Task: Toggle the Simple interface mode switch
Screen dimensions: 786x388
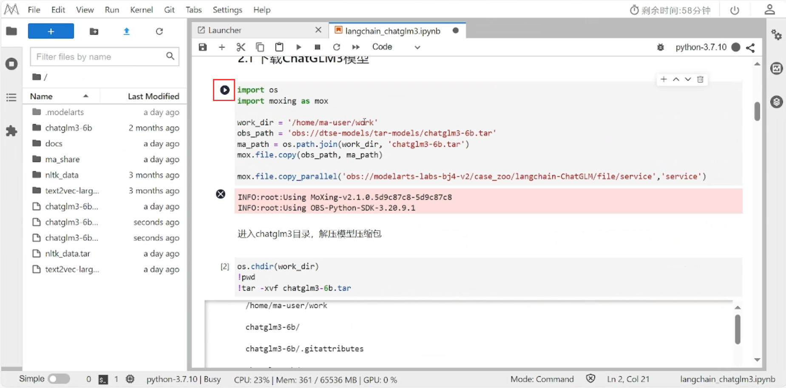Action: click(x=59, y=379)
